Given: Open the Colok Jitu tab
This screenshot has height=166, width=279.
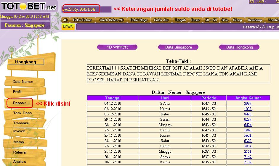Looking at the screenshot, I should [x=161, y=20].
